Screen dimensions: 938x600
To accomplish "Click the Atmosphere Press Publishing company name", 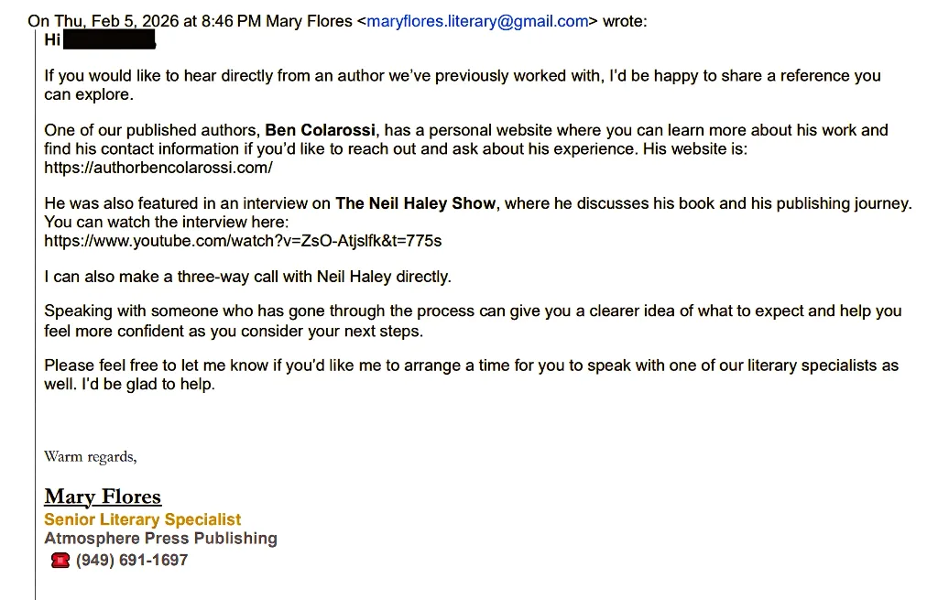I will (160, 538).
